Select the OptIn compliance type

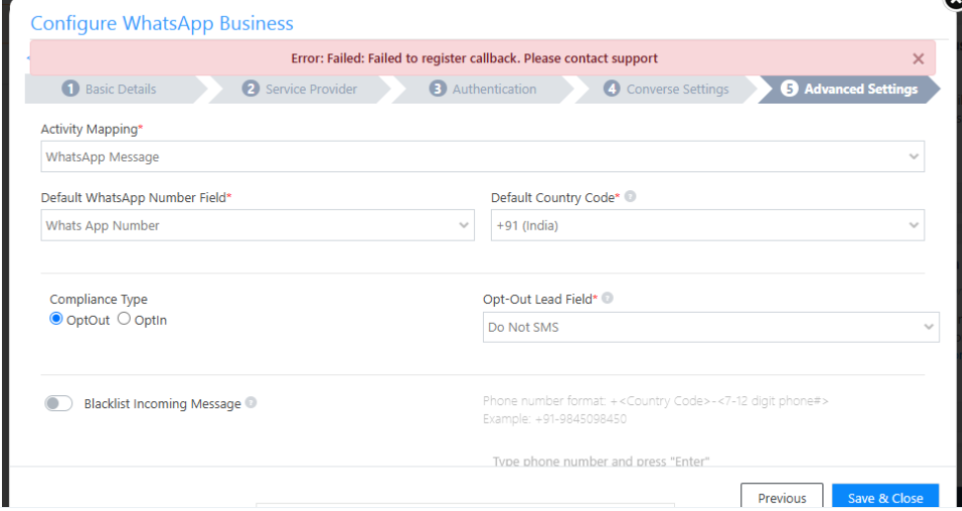click(x=125, y=319)
